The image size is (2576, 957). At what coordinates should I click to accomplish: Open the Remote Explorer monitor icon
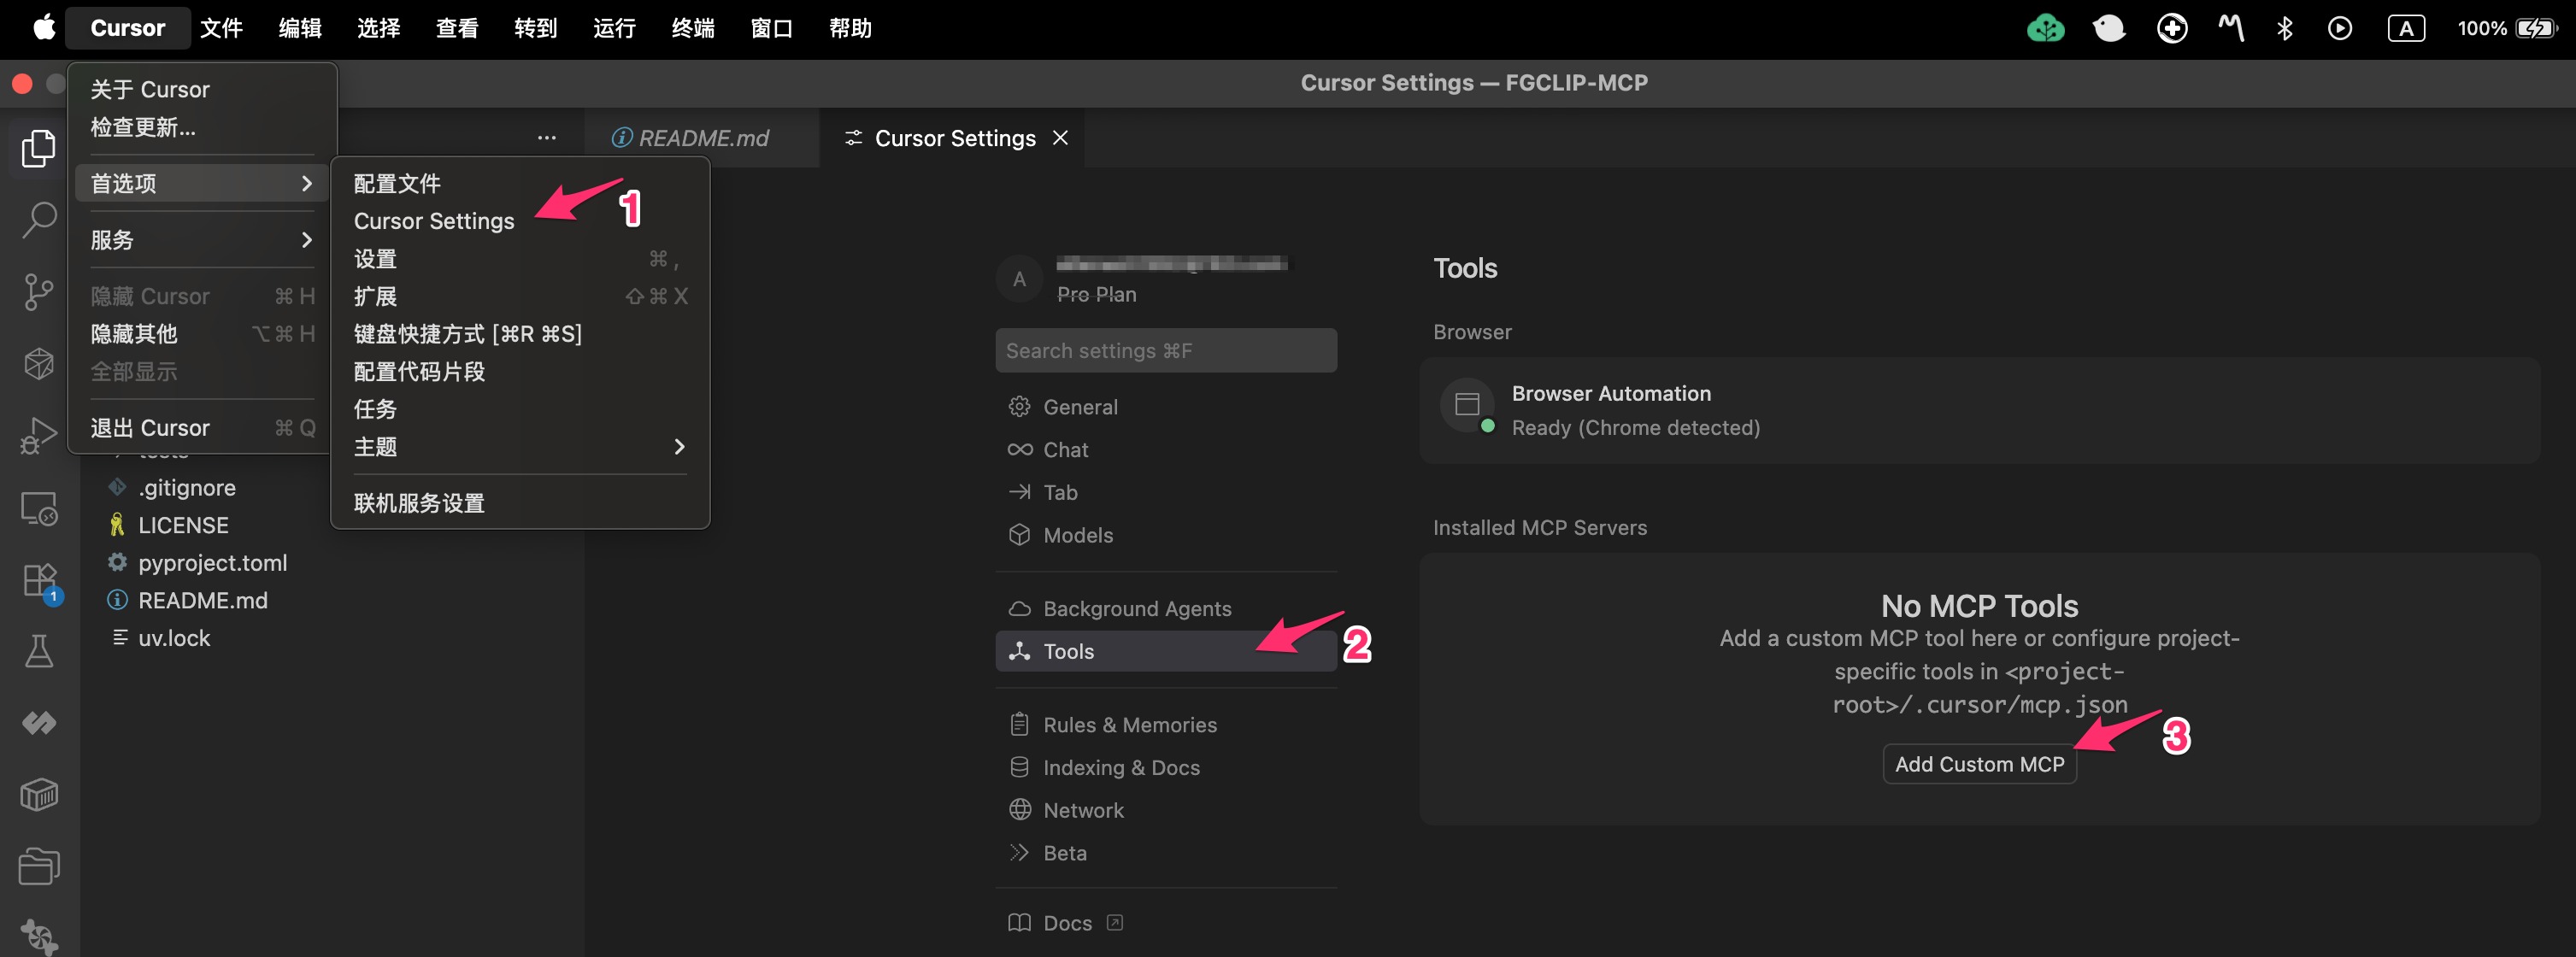tap(39, 508)
